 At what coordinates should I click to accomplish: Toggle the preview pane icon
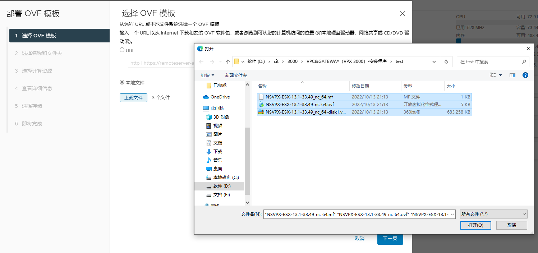pos(512,75)
